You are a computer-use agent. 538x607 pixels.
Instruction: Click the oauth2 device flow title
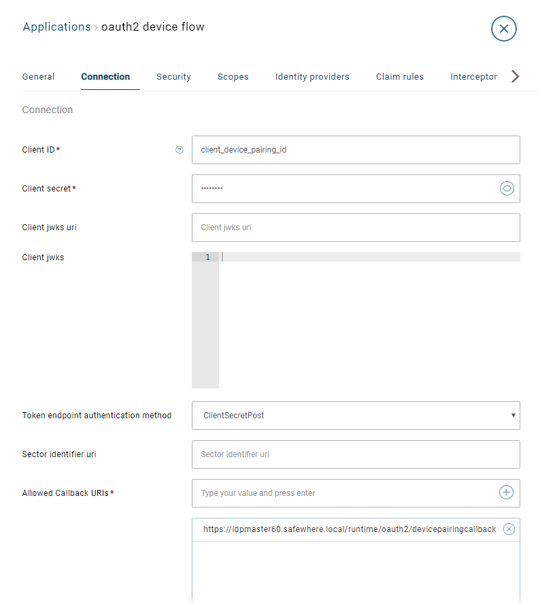[152, 27]
